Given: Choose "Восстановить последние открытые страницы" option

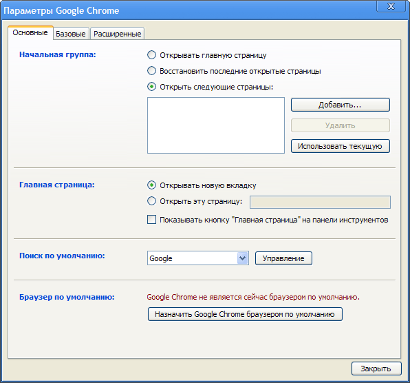Looking at the screenshot, I should click(151, 71).
